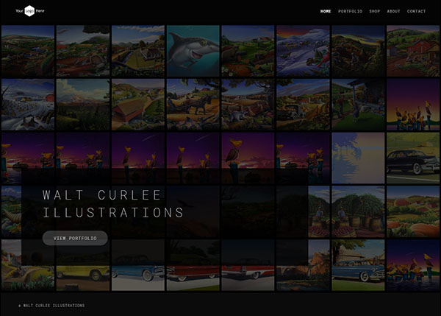
Task: Open the snowy hillside sunset thumbnail
Action: (303, 50)
